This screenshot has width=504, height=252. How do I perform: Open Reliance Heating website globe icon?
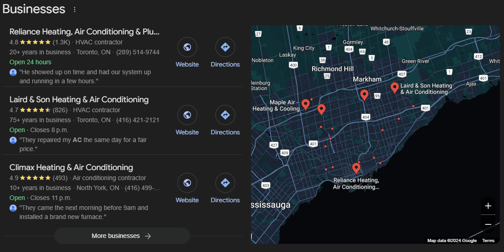pyautogui.click(x=187, y=48)
